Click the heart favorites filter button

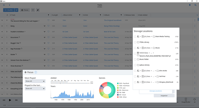pos(33,10)
